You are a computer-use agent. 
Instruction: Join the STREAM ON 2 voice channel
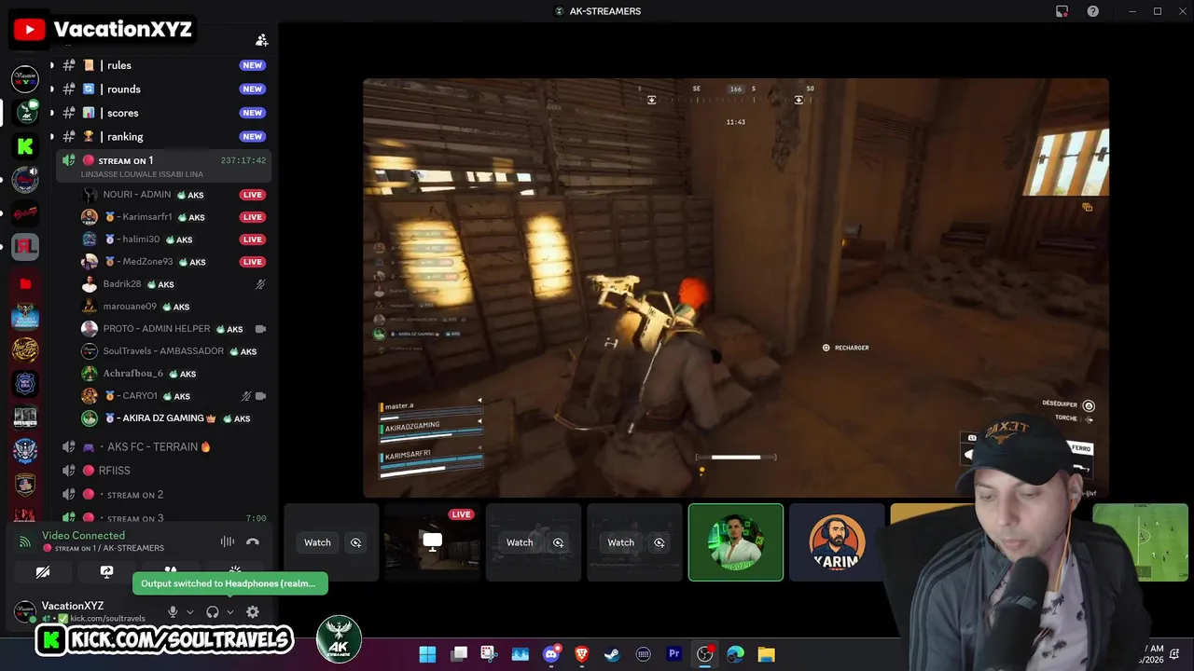click(x=163, y=495)
